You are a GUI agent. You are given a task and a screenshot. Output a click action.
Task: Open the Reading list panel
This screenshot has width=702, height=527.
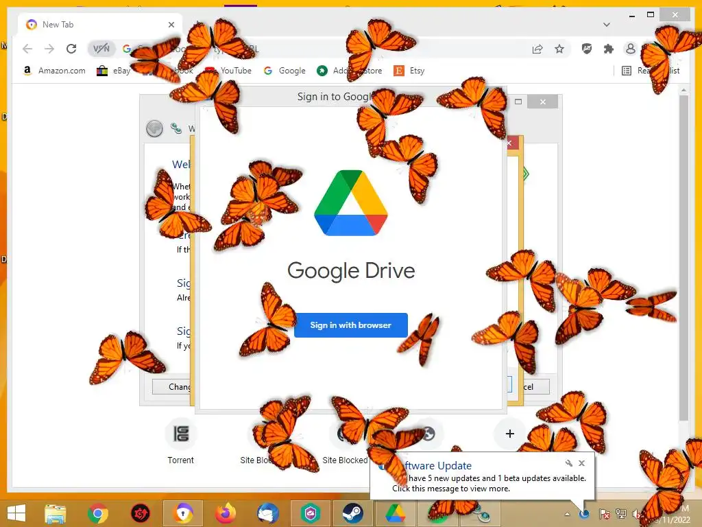pos(651,71)
